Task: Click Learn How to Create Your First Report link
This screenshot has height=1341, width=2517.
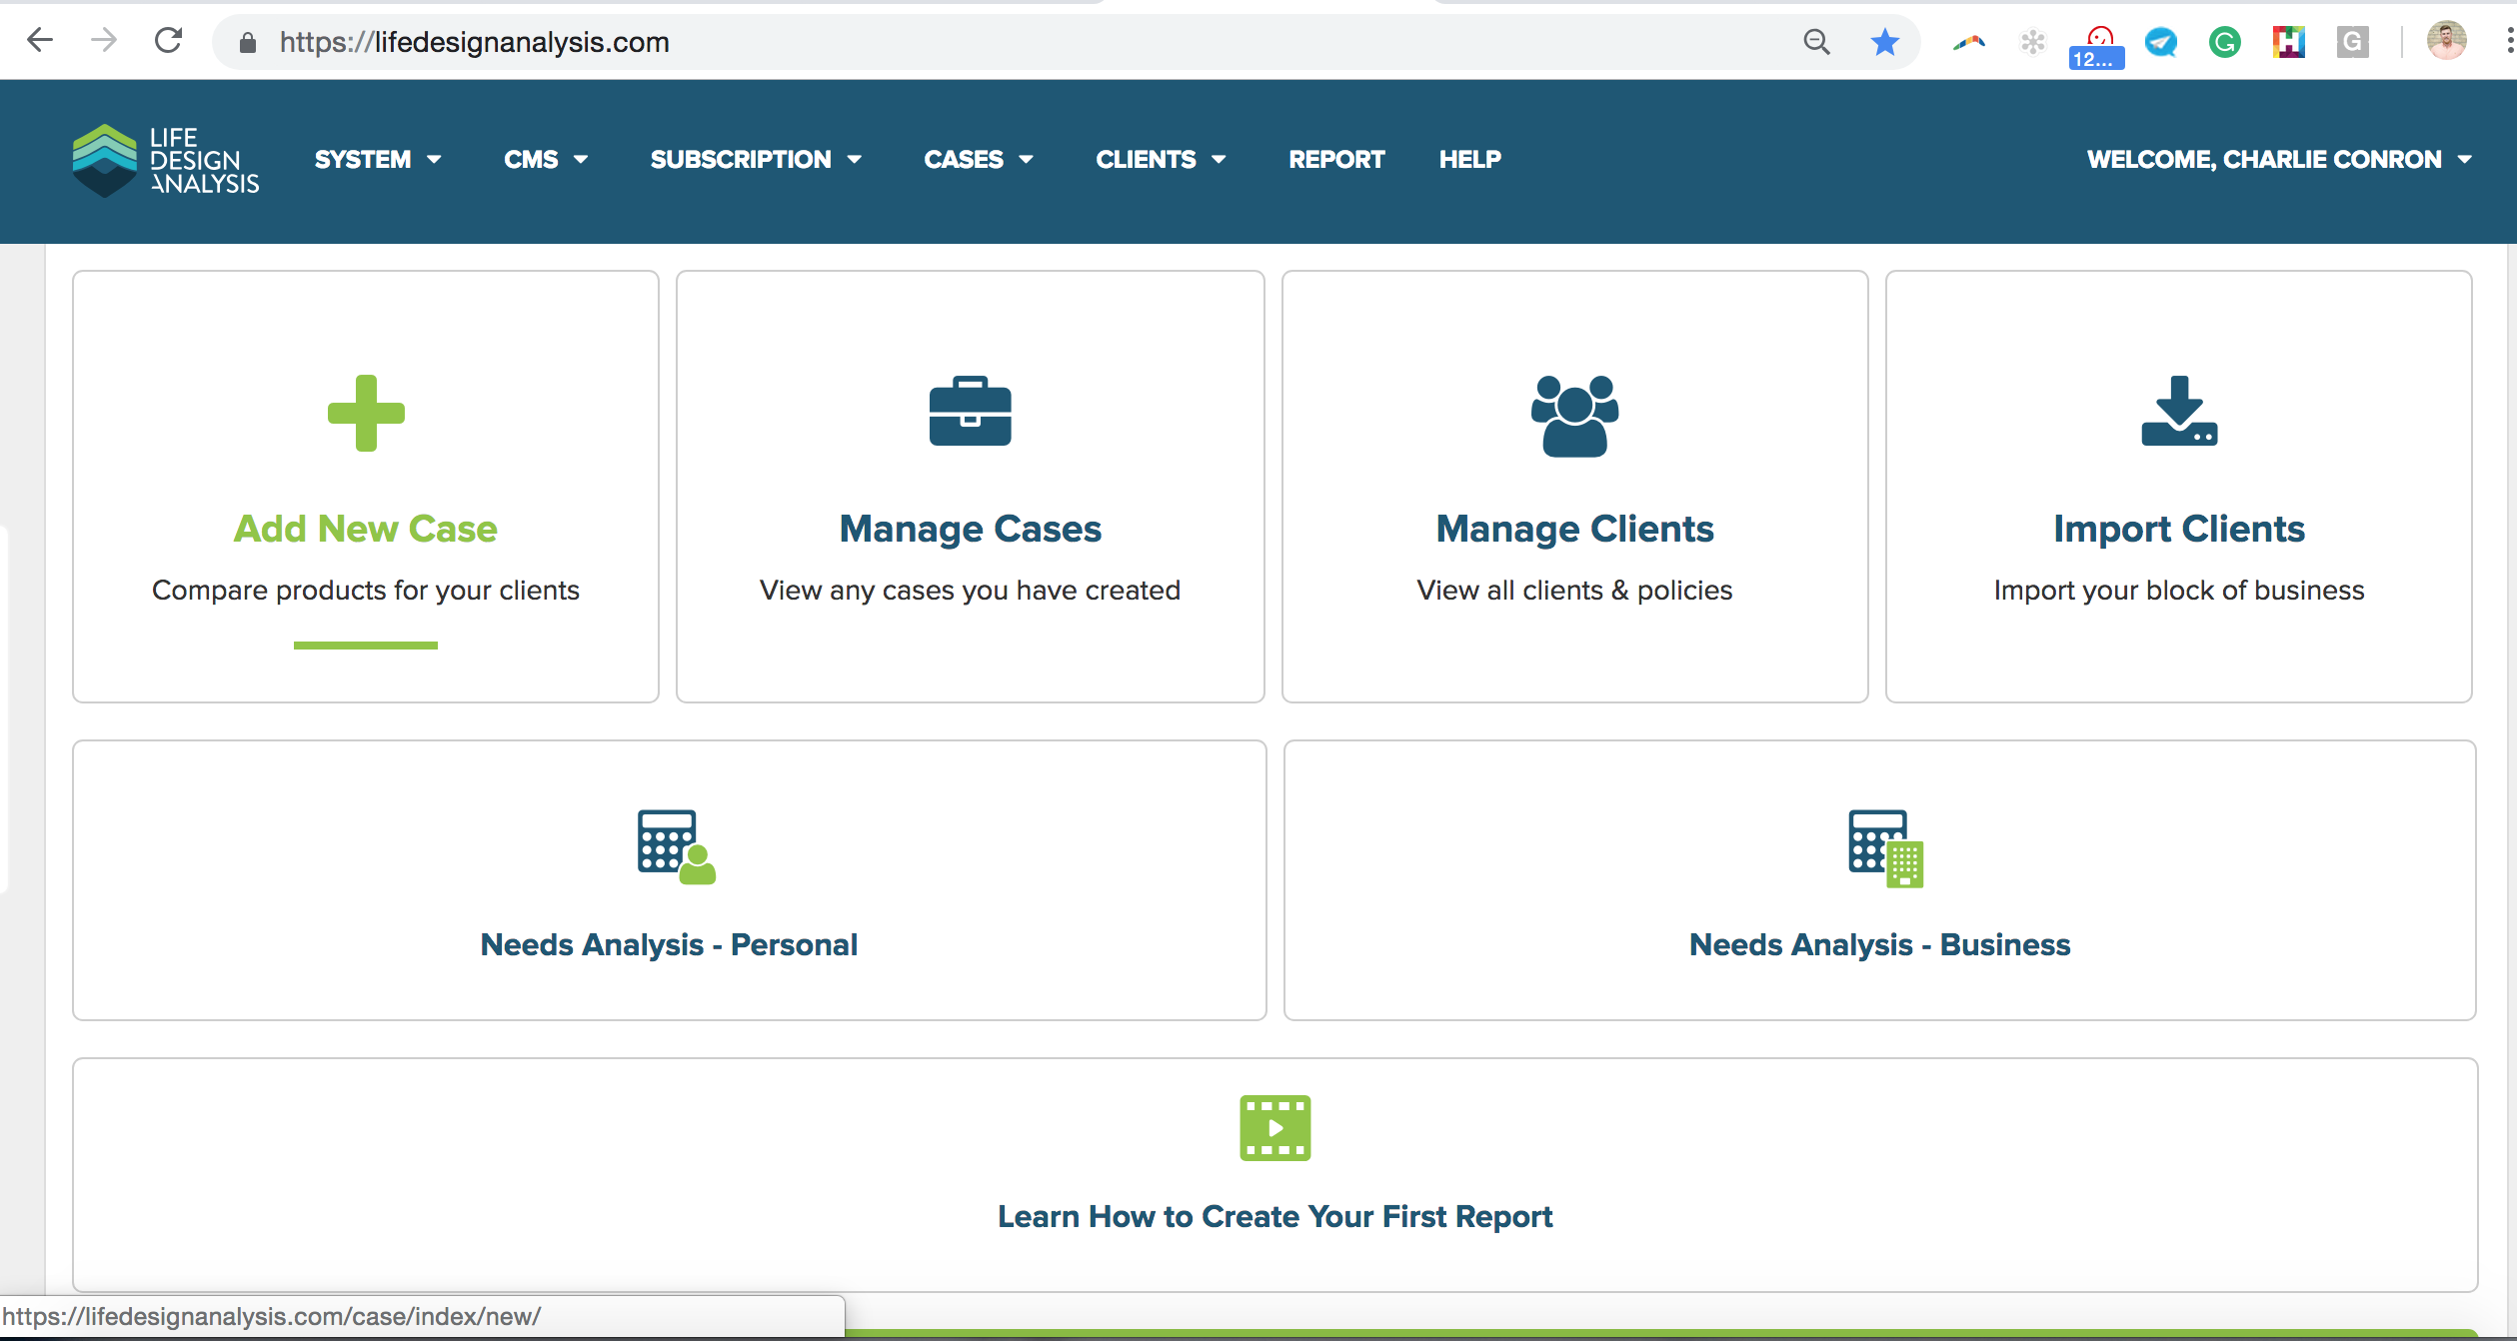Action: pos(1274,1216)
